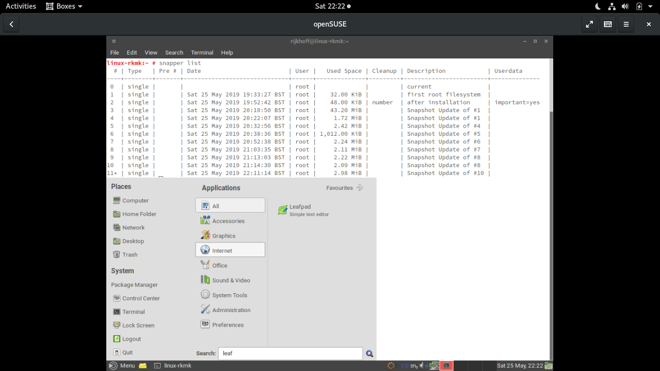Select the All applications category

pyautogui.click(x=230, y=205)
